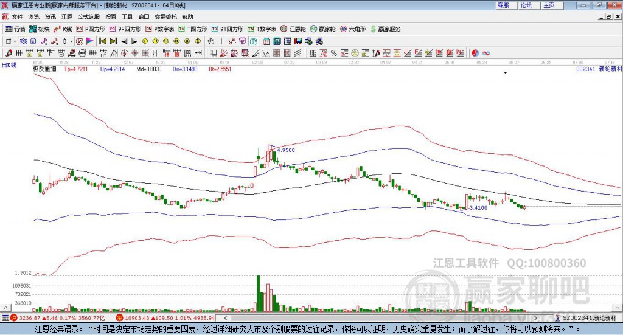Toggle the 权 ex-rights adjustment icon

[x=80, y=41]
